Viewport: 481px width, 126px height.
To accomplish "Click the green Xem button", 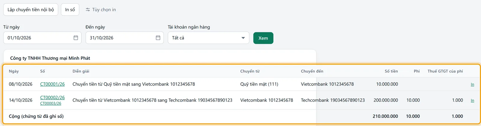I will pos(263,38).
